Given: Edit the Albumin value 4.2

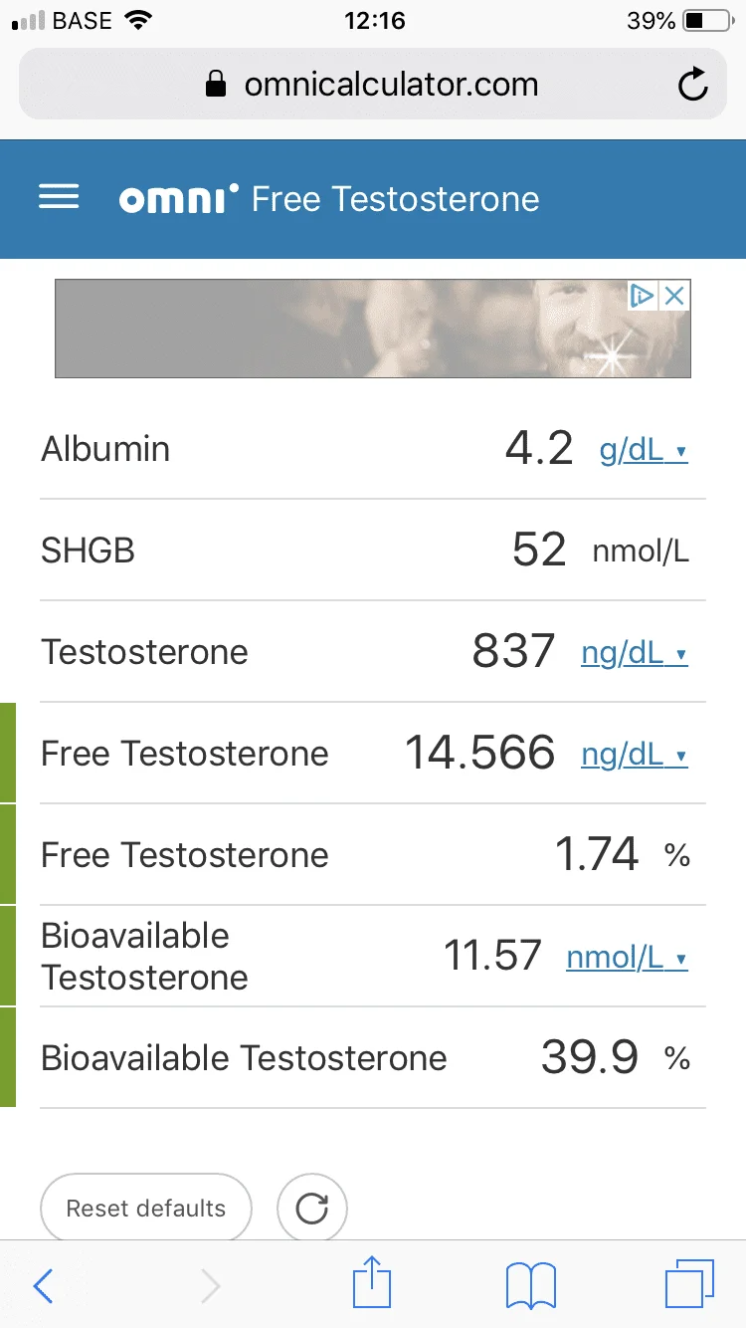Looking at the screenshot, I should [x=539, y=449].
